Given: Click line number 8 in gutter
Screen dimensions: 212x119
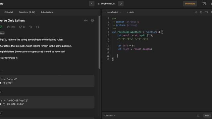Looking at the screenshot, I should pyautogui.click(x=108, y=42).
